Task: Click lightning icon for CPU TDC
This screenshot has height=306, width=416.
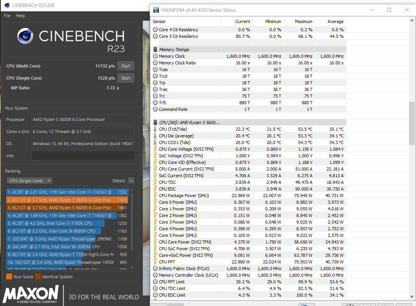Action: click(x=155, y=182)
